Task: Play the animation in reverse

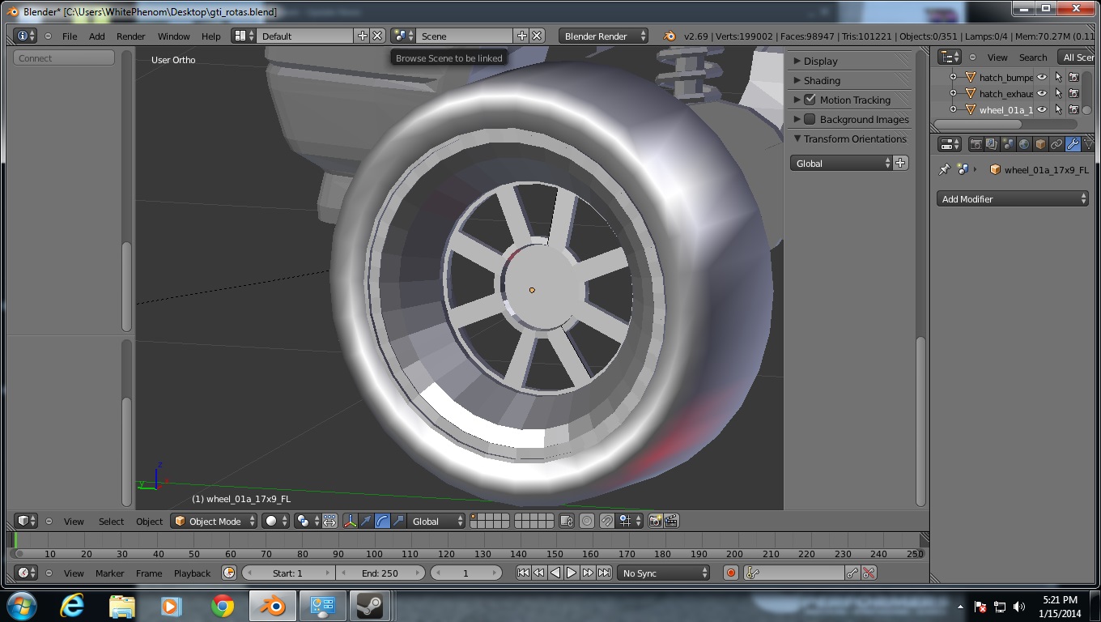Action: (x=555, y=573)
